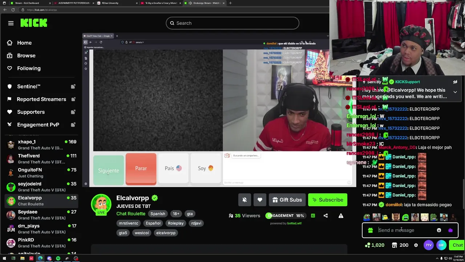Screen dimensions: 465x262
Task: Send the message with the Chat button
Action: (457, 245)
